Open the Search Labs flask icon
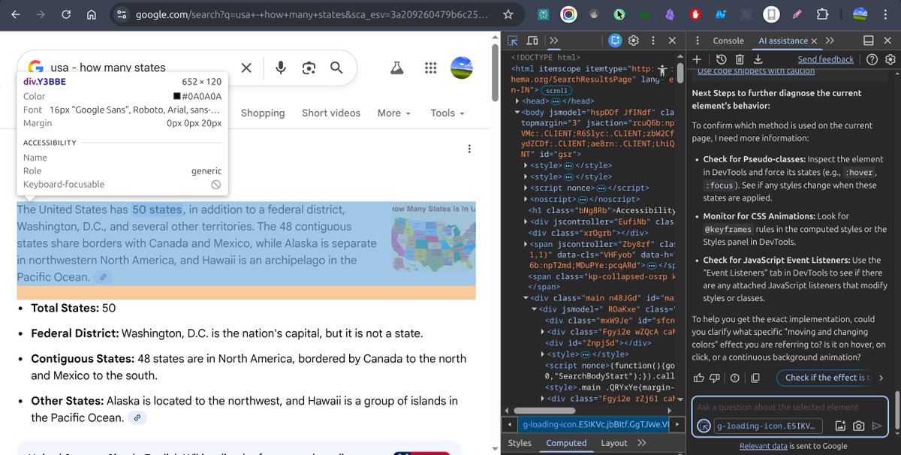901x455 pixels. click(396, 68)
